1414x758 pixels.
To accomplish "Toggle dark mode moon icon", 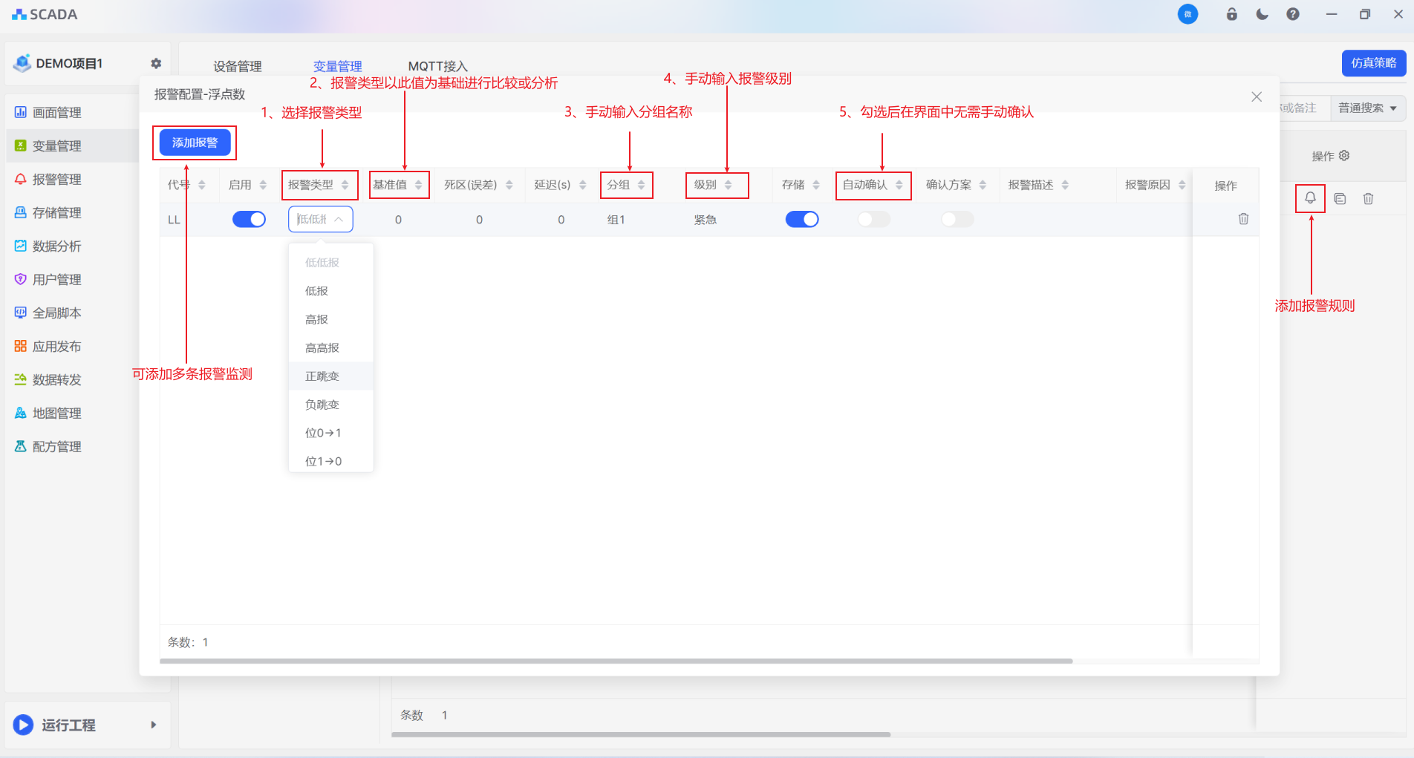I will [x=1262, y=15].
